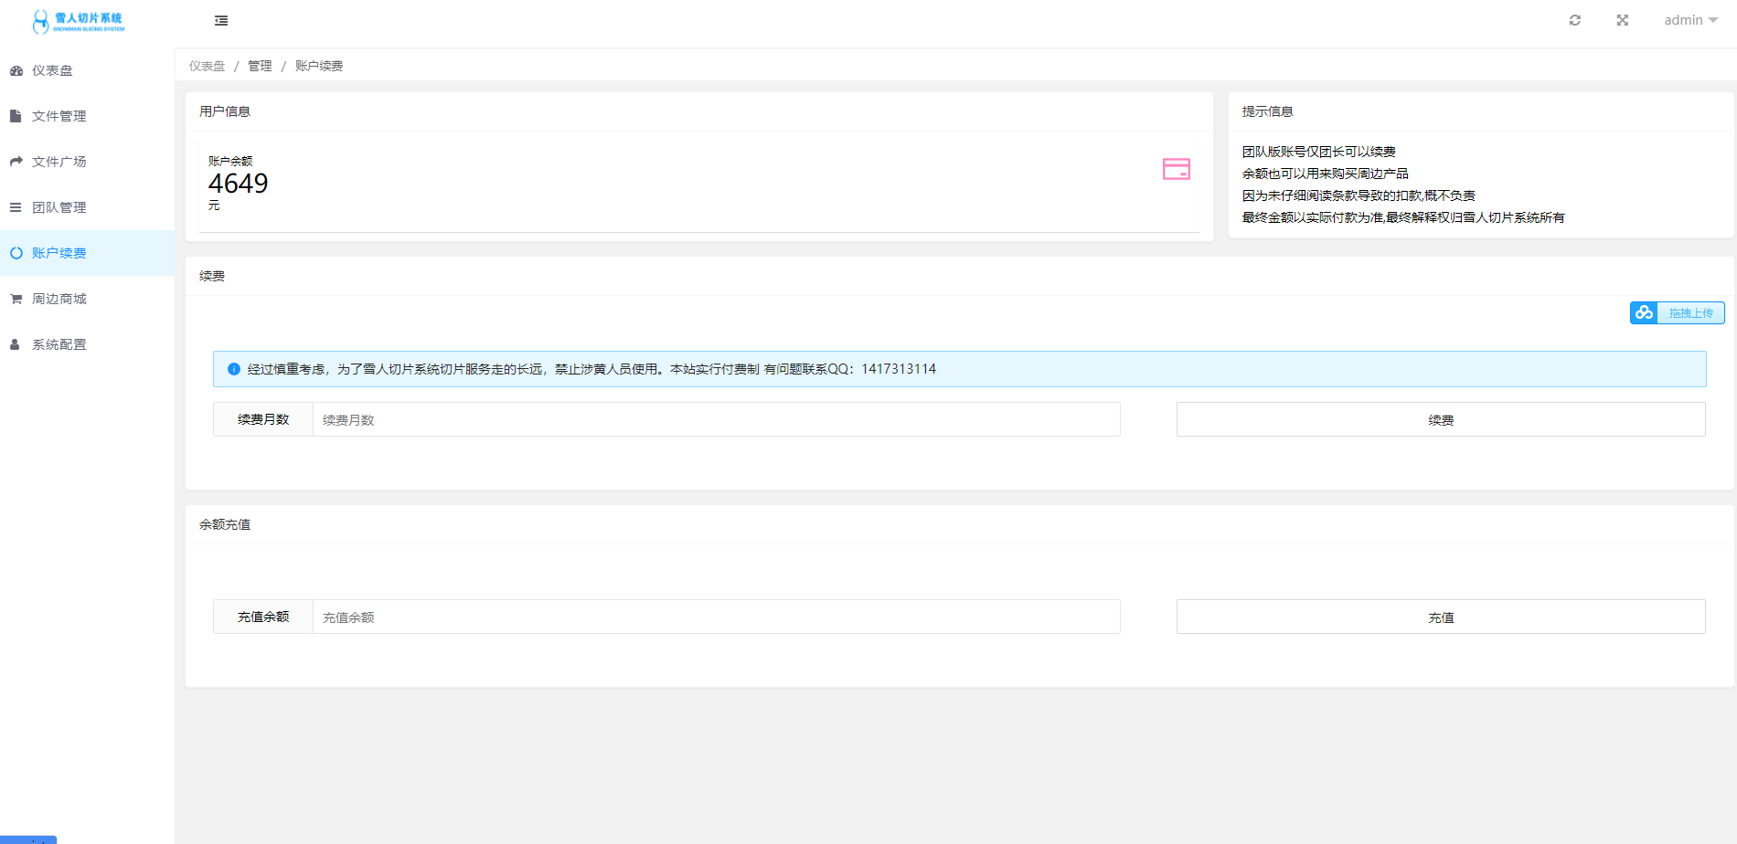Click the refresh icon in top bar
Viewport: 1737px width, 844px height.
(x=1574, y=20)
